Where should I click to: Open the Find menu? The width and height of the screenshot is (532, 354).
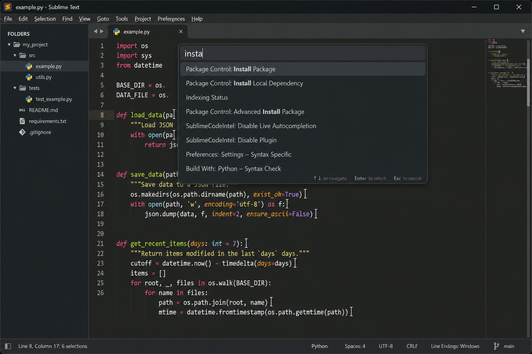click(67, 19)
